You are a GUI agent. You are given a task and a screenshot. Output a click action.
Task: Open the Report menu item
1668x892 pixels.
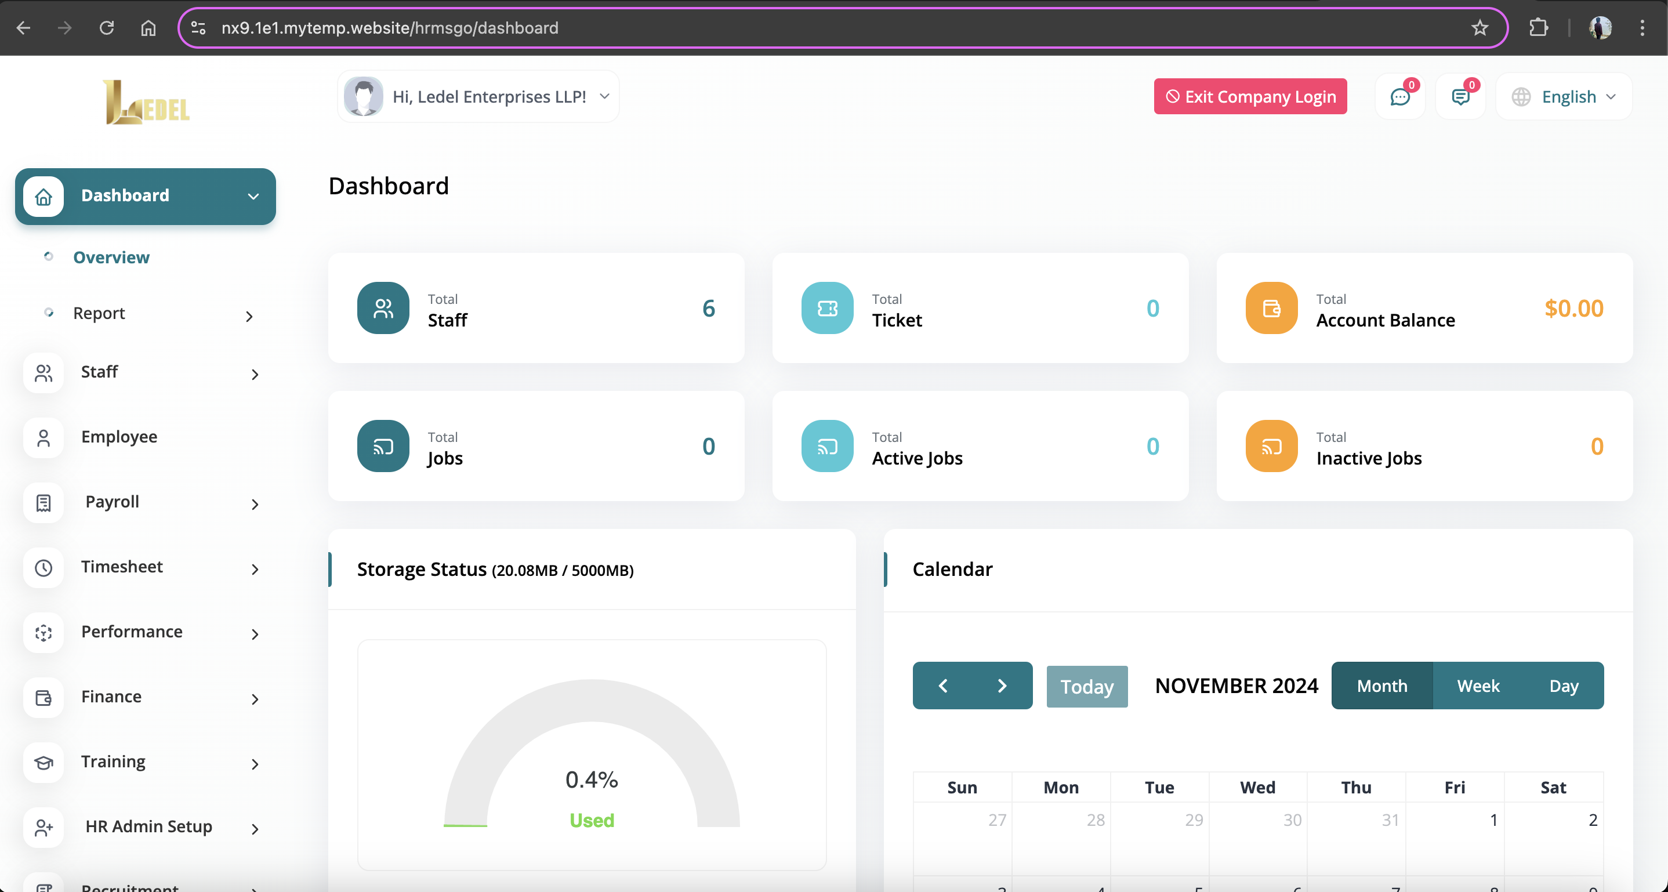[x=99, y=313]
